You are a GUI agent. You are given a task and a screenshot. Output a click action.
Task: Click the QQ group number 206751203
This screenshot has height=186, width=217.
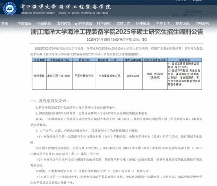[x=133, y=76]
